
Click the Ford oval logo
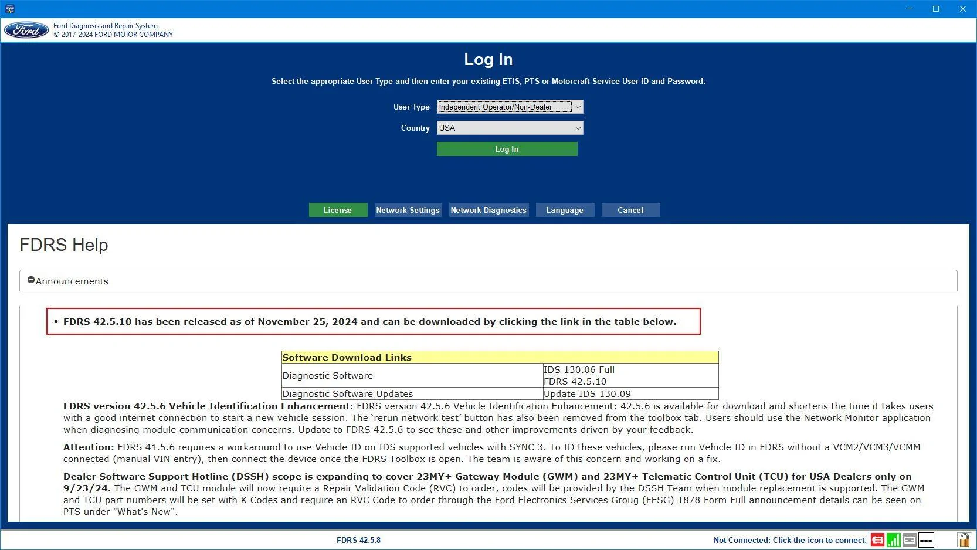click(26, 30)
